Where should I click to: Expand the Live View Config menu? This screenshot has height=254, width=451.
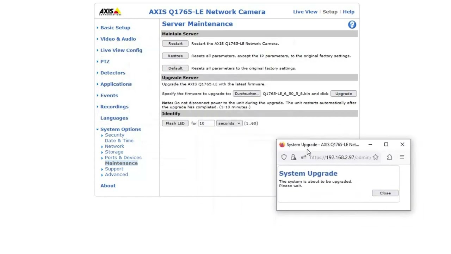point(121,50)
